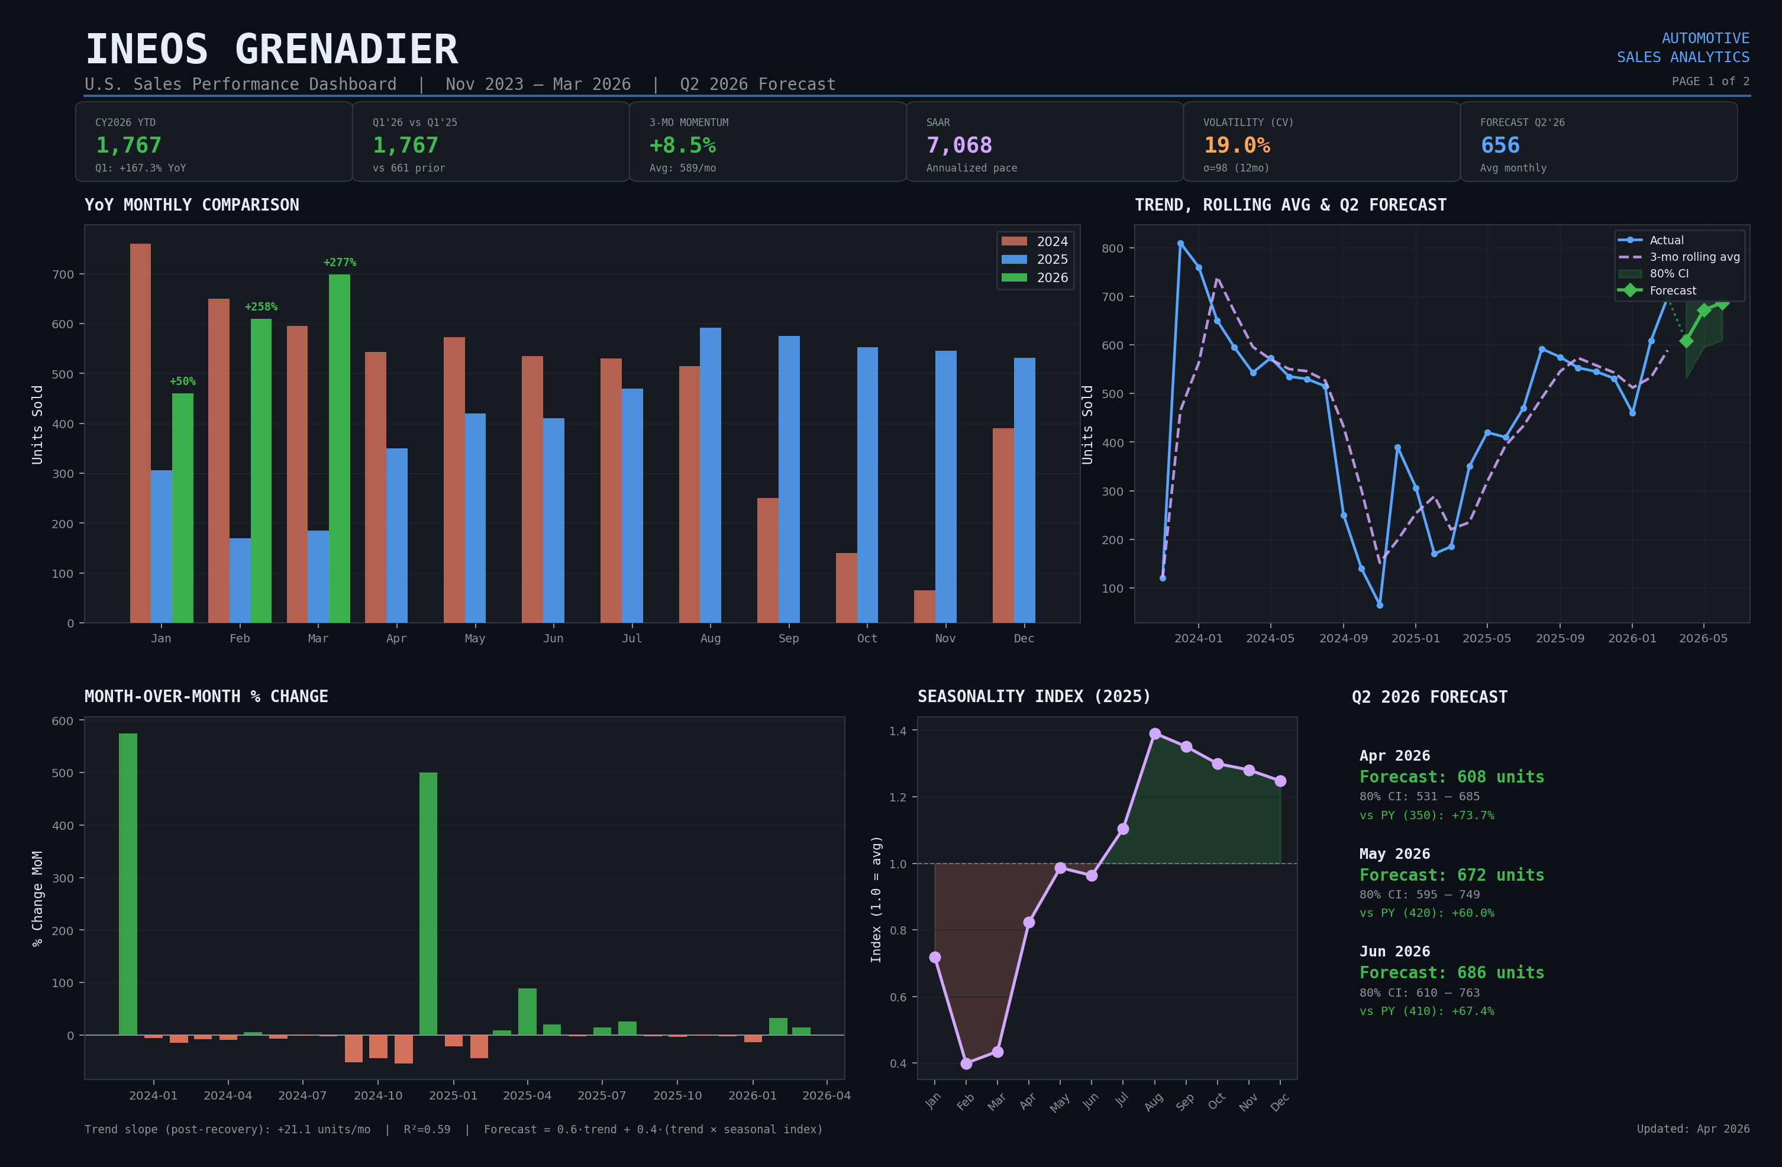Click vs PY (350): +73.7% text
The image size is (1782, 1167).
[1427, 815]
